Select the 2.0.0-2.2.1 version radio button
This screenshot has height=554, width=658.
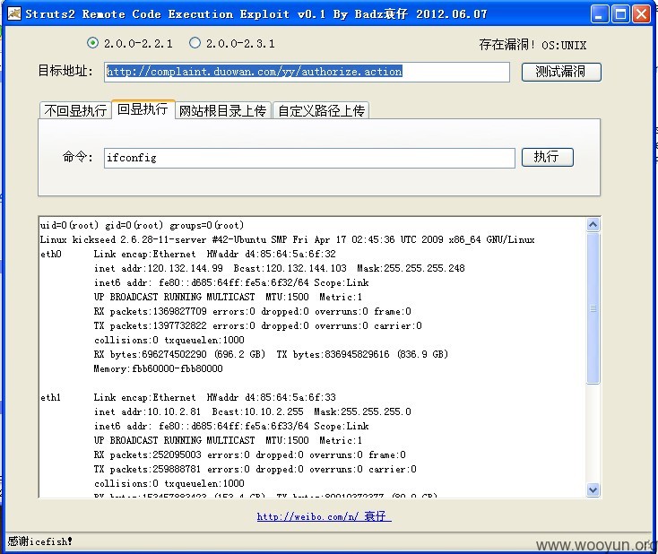(92, 43)
